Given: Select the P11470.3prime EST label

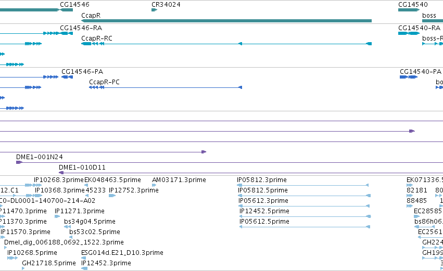Looking at the screenshot, I should click(23, 211).
